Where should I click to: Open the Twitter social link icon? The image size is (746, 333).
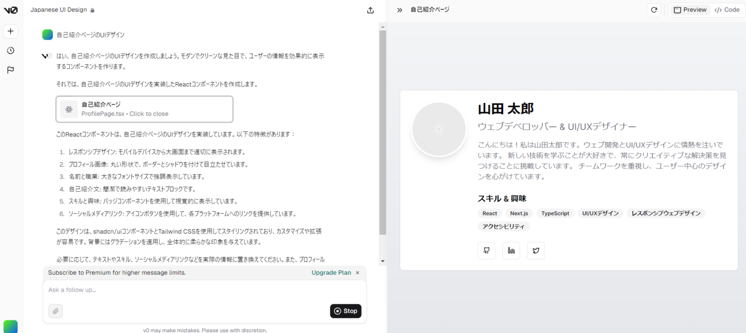[536, 250]
